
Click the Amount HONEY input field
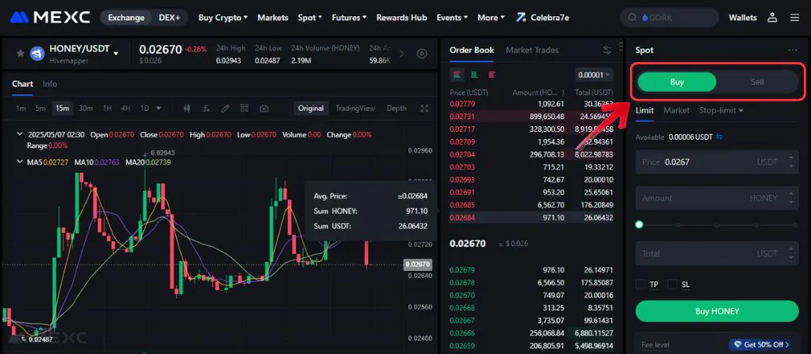pos(717,198)
